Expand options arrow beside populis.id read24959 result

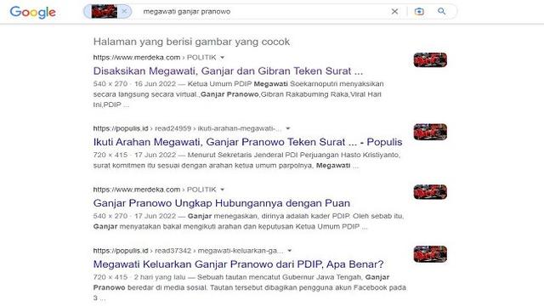click(x=288, y=128)
